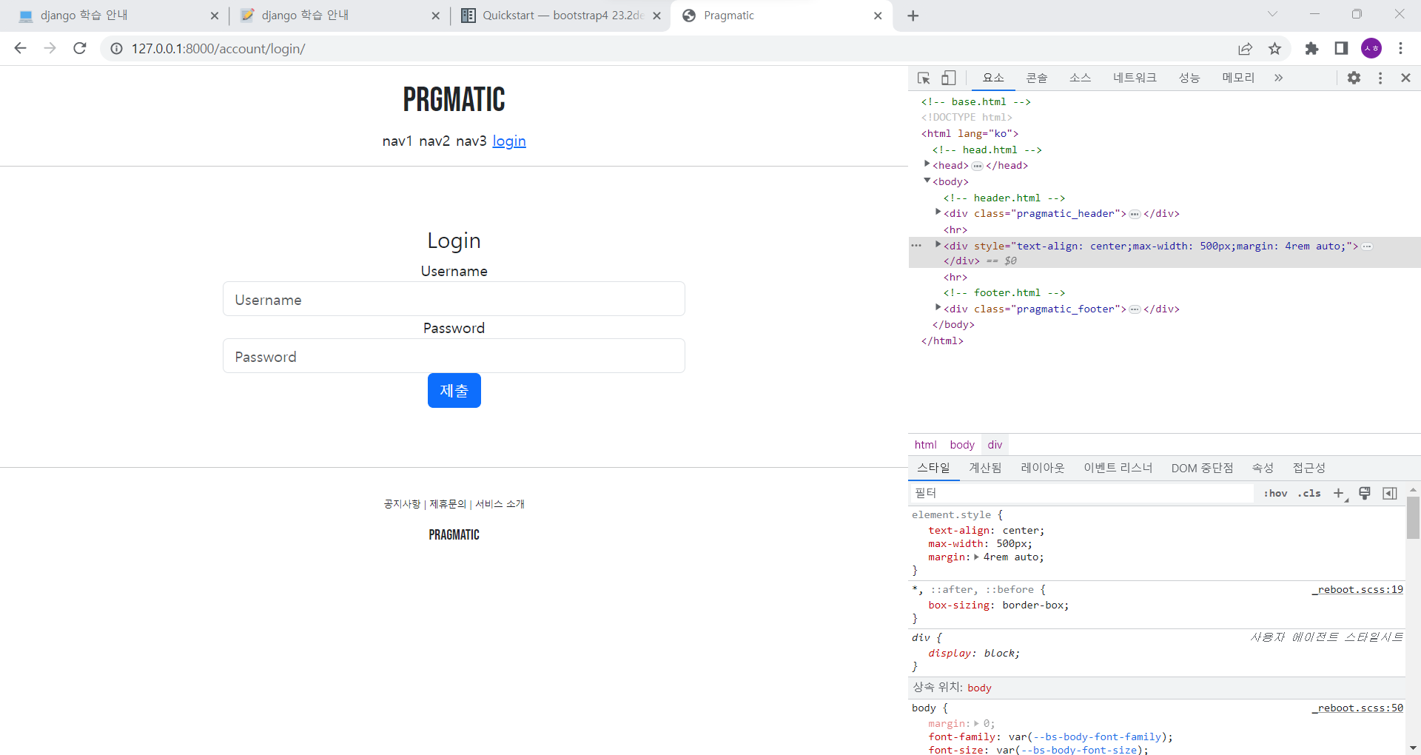Toggle the device emulation icon

pyautogui.click(x=948, y=78)
